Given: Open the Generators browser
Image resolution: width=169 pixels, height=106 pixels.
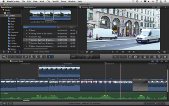Looking at the screenshot, I should coord(154,57).
